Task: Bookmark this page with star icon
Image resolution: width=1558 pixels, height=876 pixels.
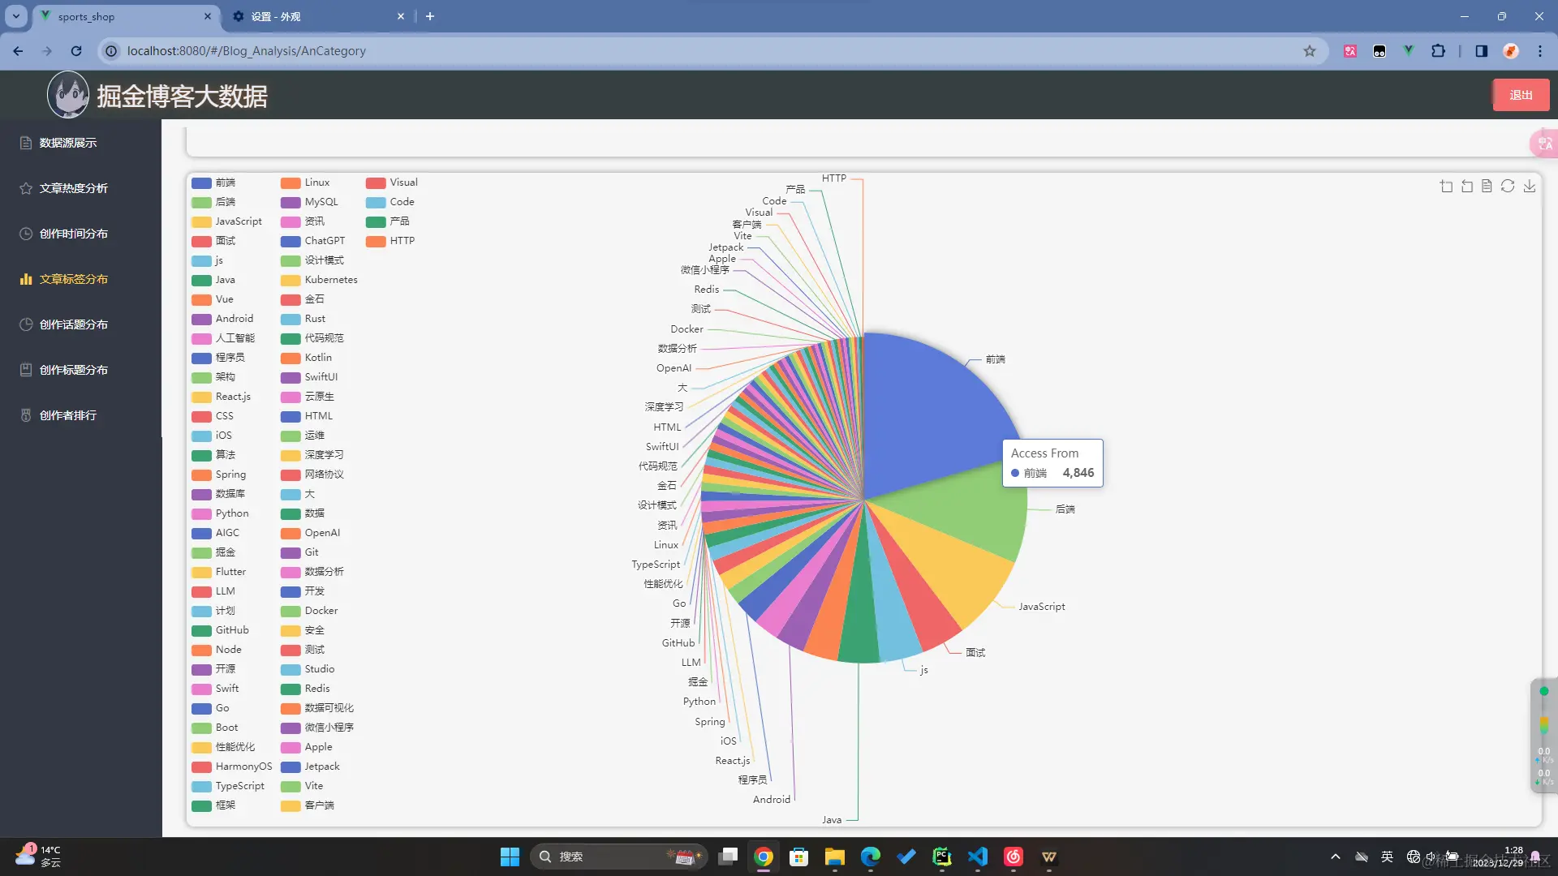Action: (1309, 51)
